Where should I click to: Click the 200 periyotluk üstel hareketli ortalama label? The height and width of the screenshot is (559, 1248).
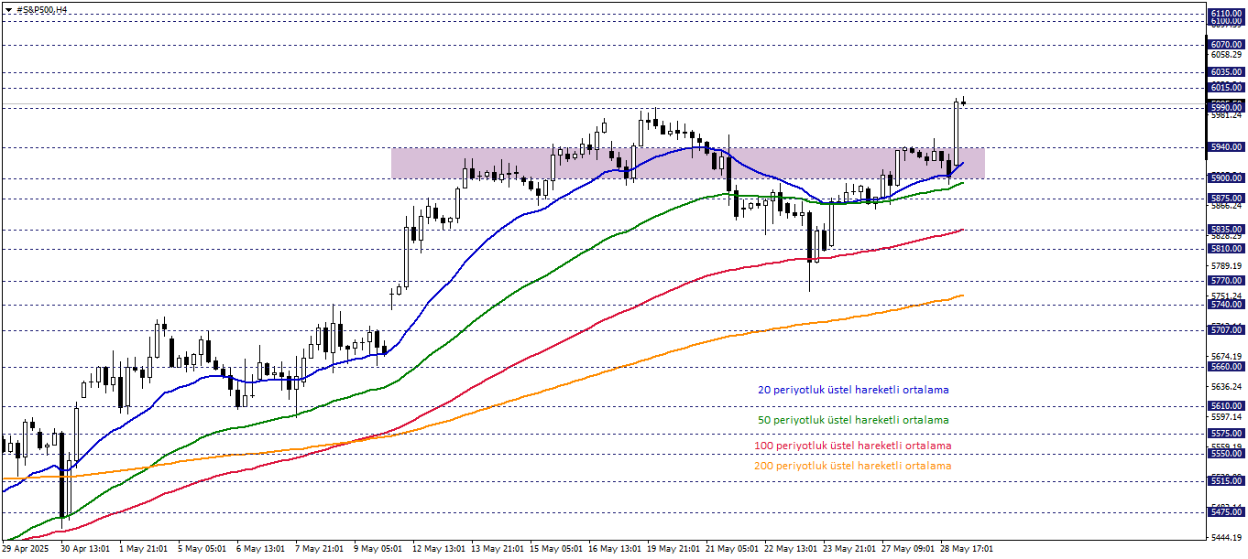pos(852,466)
